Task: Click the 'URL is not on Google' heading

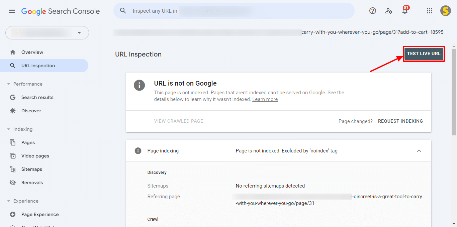Action: pyautogui.click(x=185, y=83)
